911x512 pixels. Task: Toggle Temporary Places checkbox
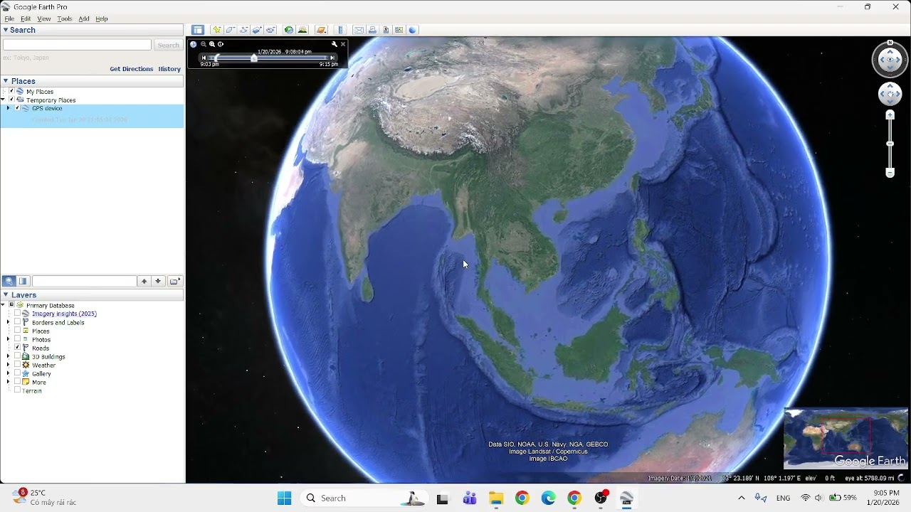pos(11,100)
